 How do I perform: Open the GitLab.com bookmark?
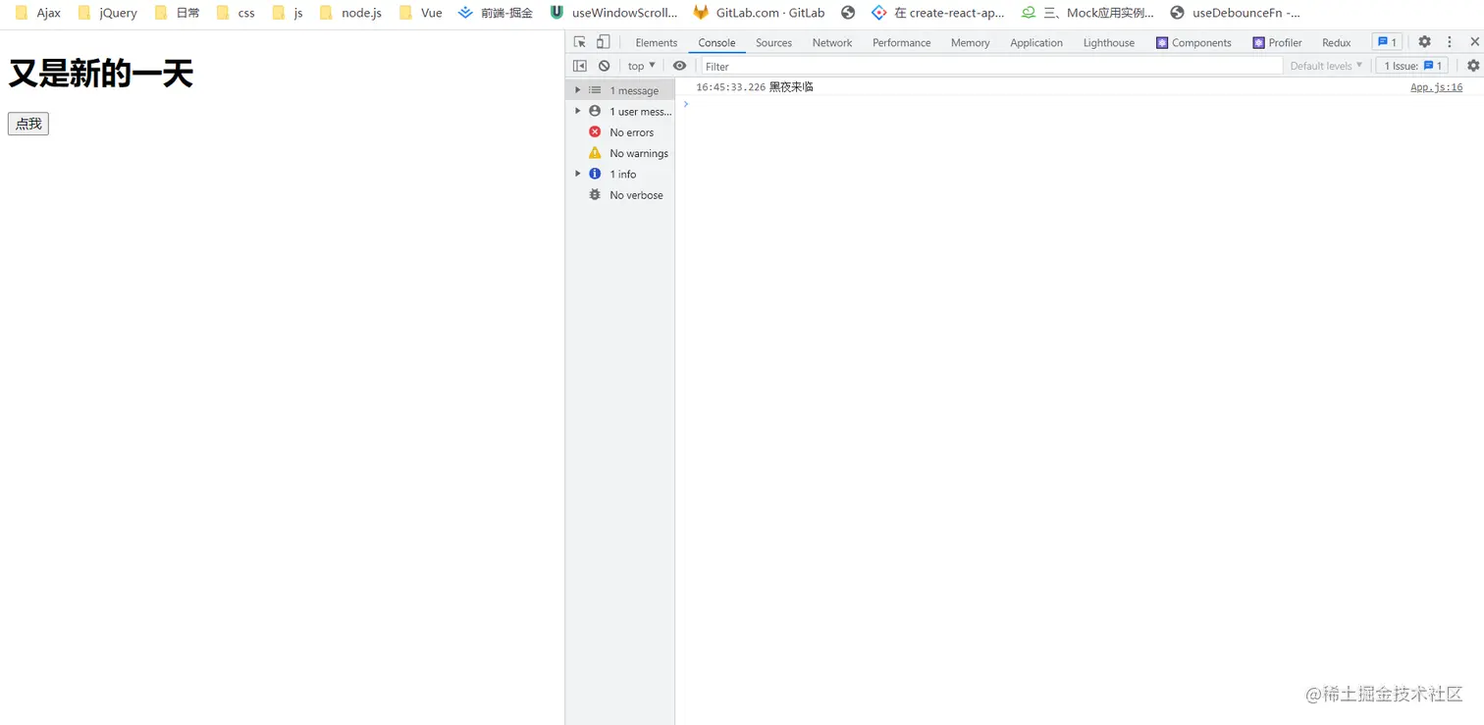(759, 13)
